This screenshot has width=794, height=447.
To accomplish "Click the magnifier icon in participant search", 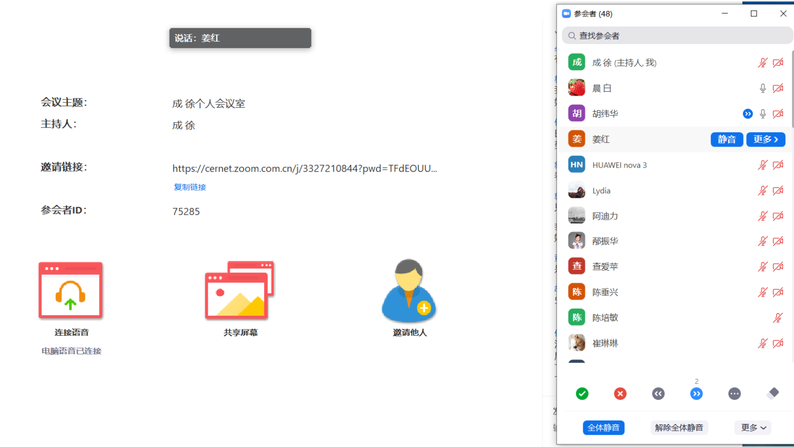I will (x=571, y=35).
